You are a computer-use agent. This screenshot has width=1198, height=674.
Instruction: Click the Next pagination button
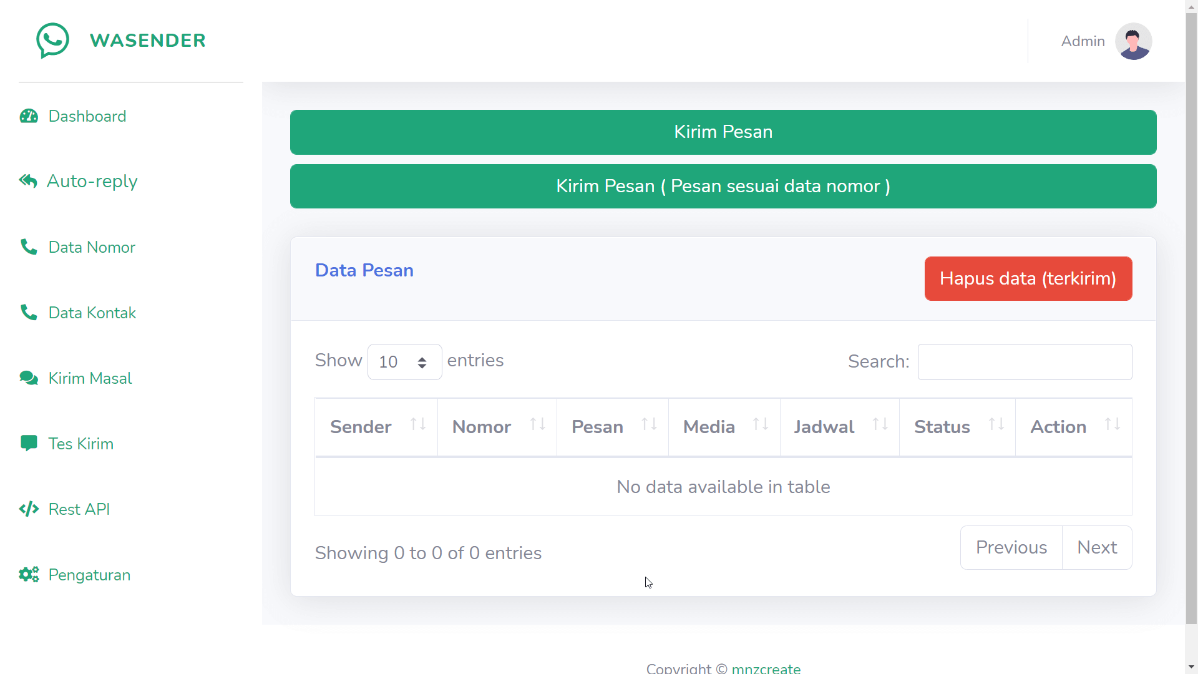1097,547
